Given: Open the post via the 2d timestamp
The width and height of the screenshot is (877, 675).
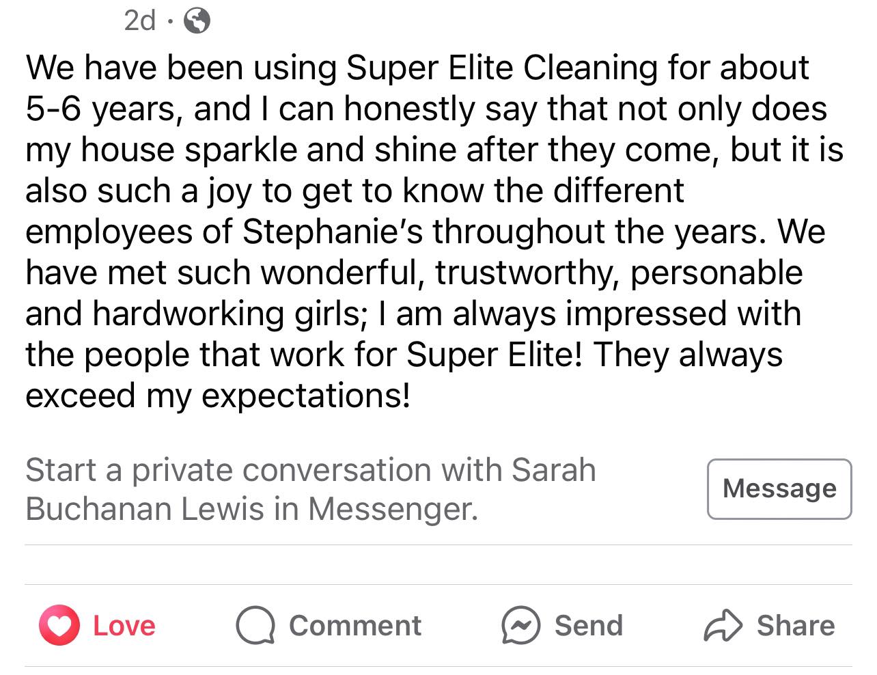Looking at the screenshot, I should point(140,21).
